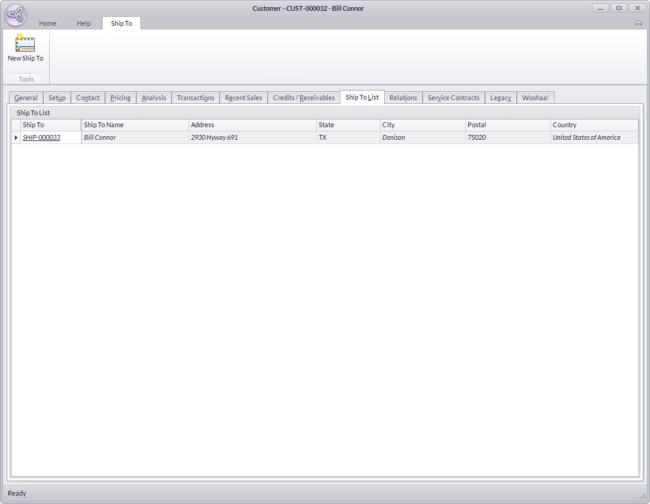Switch to the Home ribbon tab
Viewport: 650px width, 504px height.
click(47, 23)
